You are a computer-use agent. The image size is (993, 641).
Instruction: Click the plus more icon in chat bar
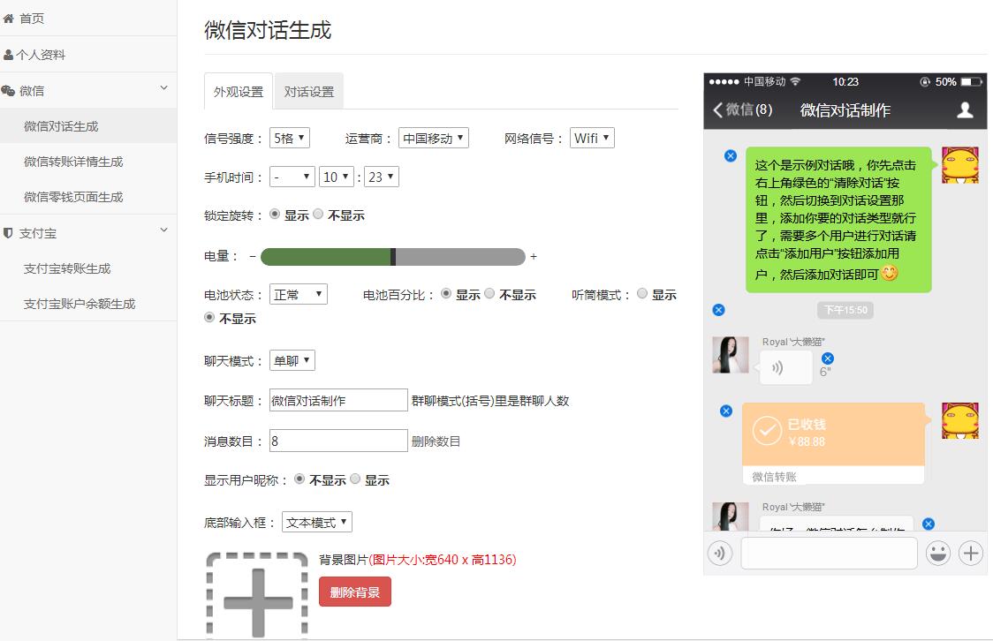pyautogui.click(x=970, y=553)
